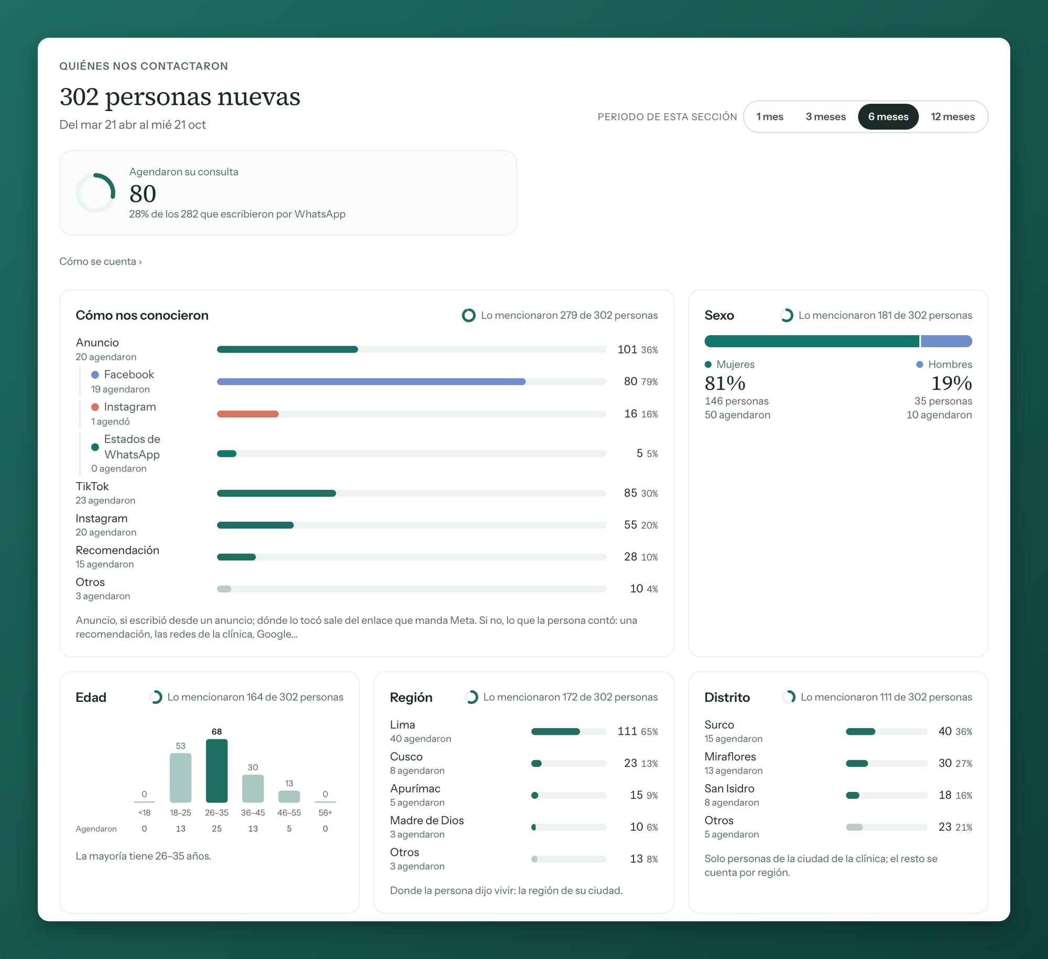Click the 'San Isidro' district label
This screenshot has height=959, width=1048.
click(729, 788)
